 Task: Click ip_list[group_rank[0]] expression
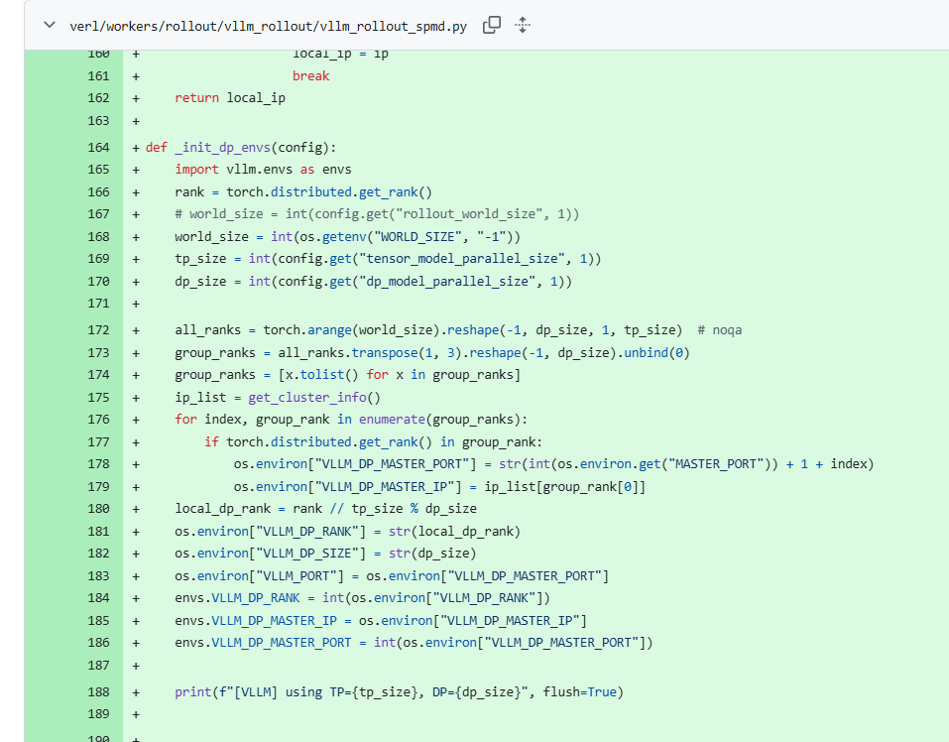click(564, 487)
